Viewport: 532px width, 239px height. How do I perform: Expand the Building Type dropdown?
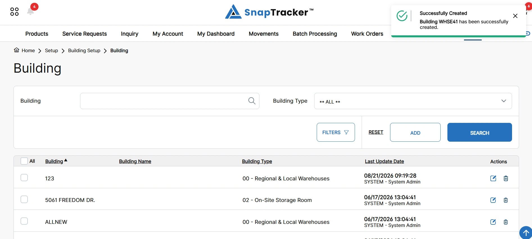[x=413, y=101]
